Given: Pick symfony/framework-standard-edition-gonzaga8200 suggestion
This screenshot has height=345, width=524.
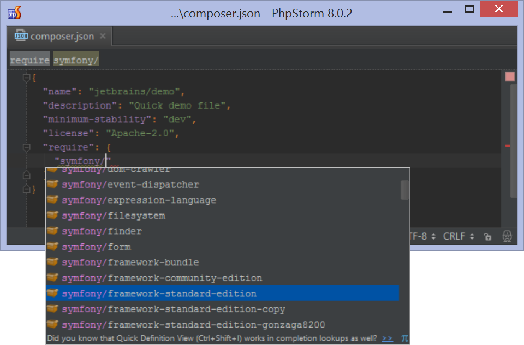Looking at the screenshot, I should click(223, 325).
